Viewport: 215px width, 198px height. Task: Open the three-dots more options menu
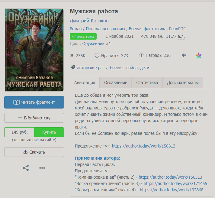point(42,168)
